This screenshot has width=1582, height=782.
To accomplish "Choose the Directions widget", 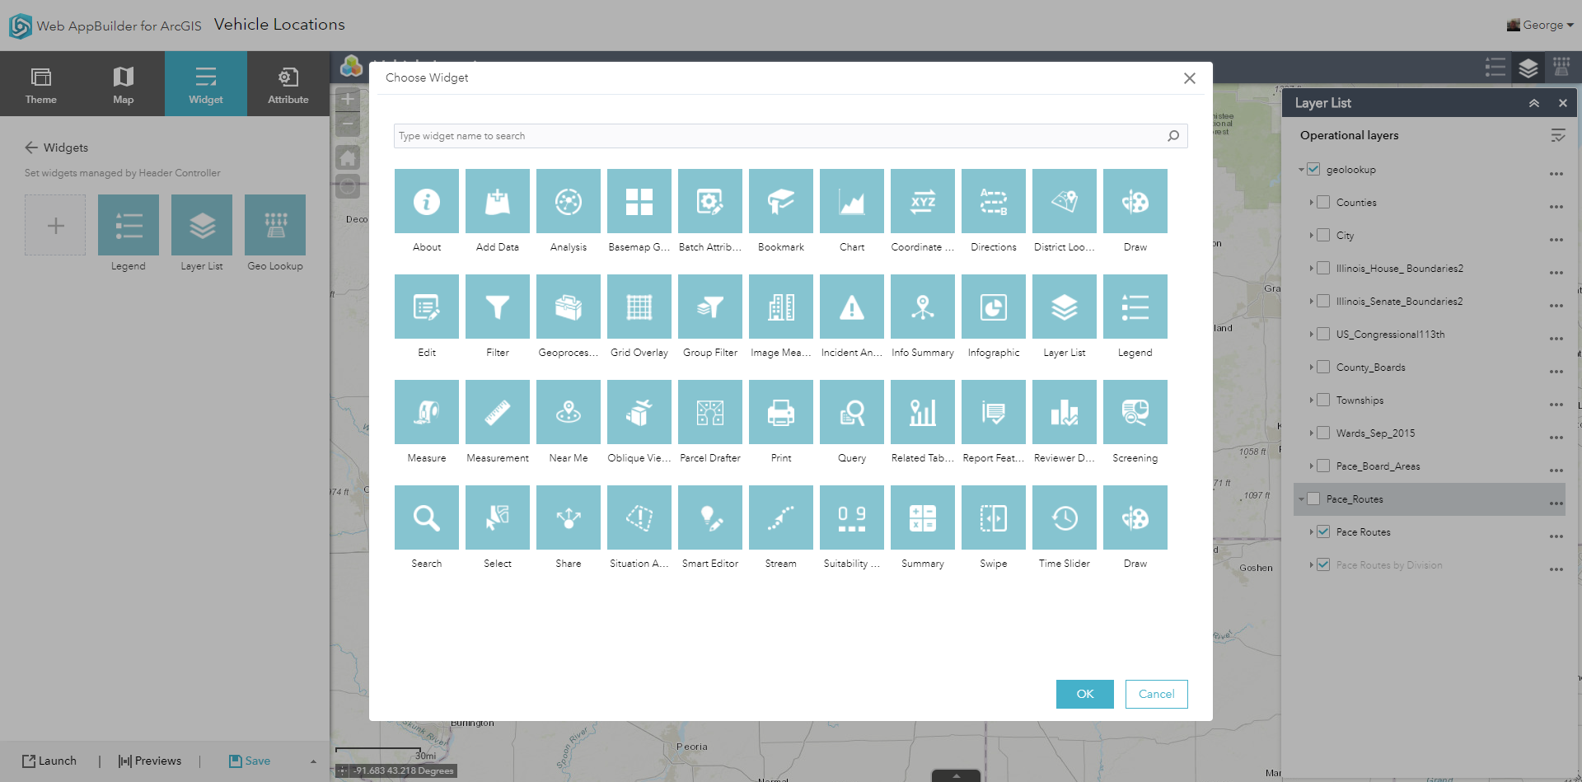I will pyautogui.click(x=994, y=201).
